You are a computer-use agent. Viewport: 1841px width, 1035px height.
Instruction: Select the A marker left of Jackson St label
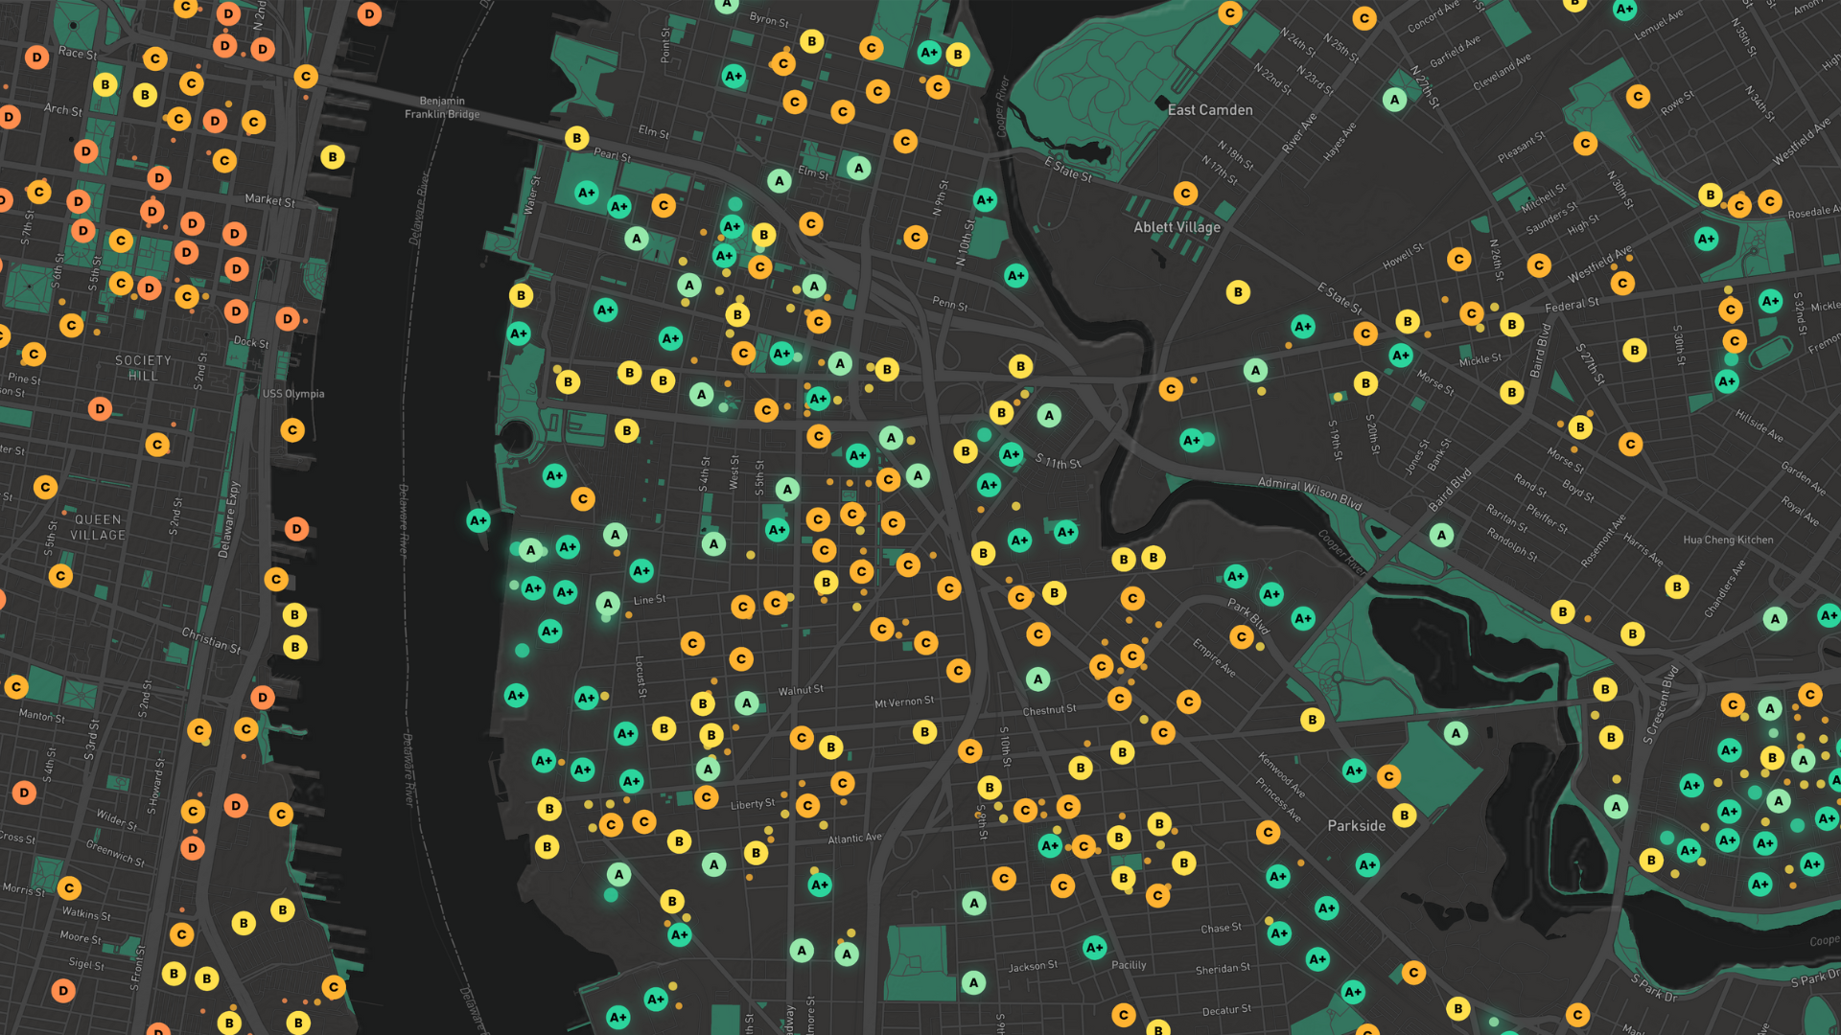click(973, 982)
